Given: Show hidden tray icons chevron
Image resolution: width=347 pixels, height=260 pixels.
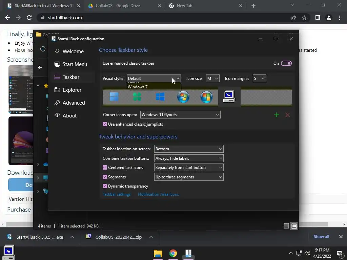Looking at the screenshot, I should pyautogui.click(x=291, y=253).
